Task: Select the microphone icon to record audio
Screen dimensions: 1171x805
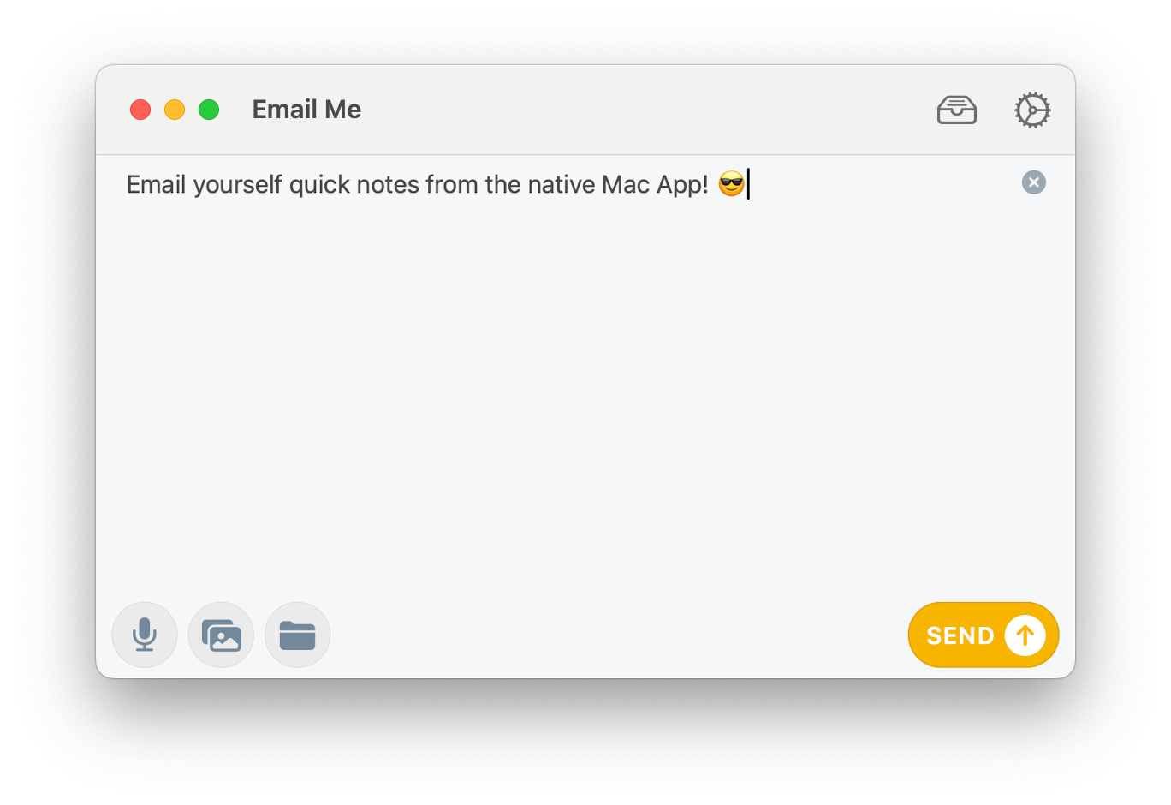Action: point(144,635)
